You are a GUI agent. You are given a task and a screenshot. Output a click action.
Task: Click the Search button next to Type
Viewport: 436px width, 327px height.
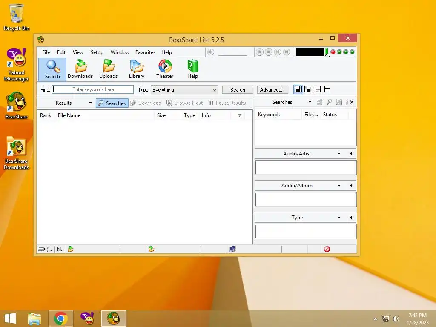(x=238, y=90)
